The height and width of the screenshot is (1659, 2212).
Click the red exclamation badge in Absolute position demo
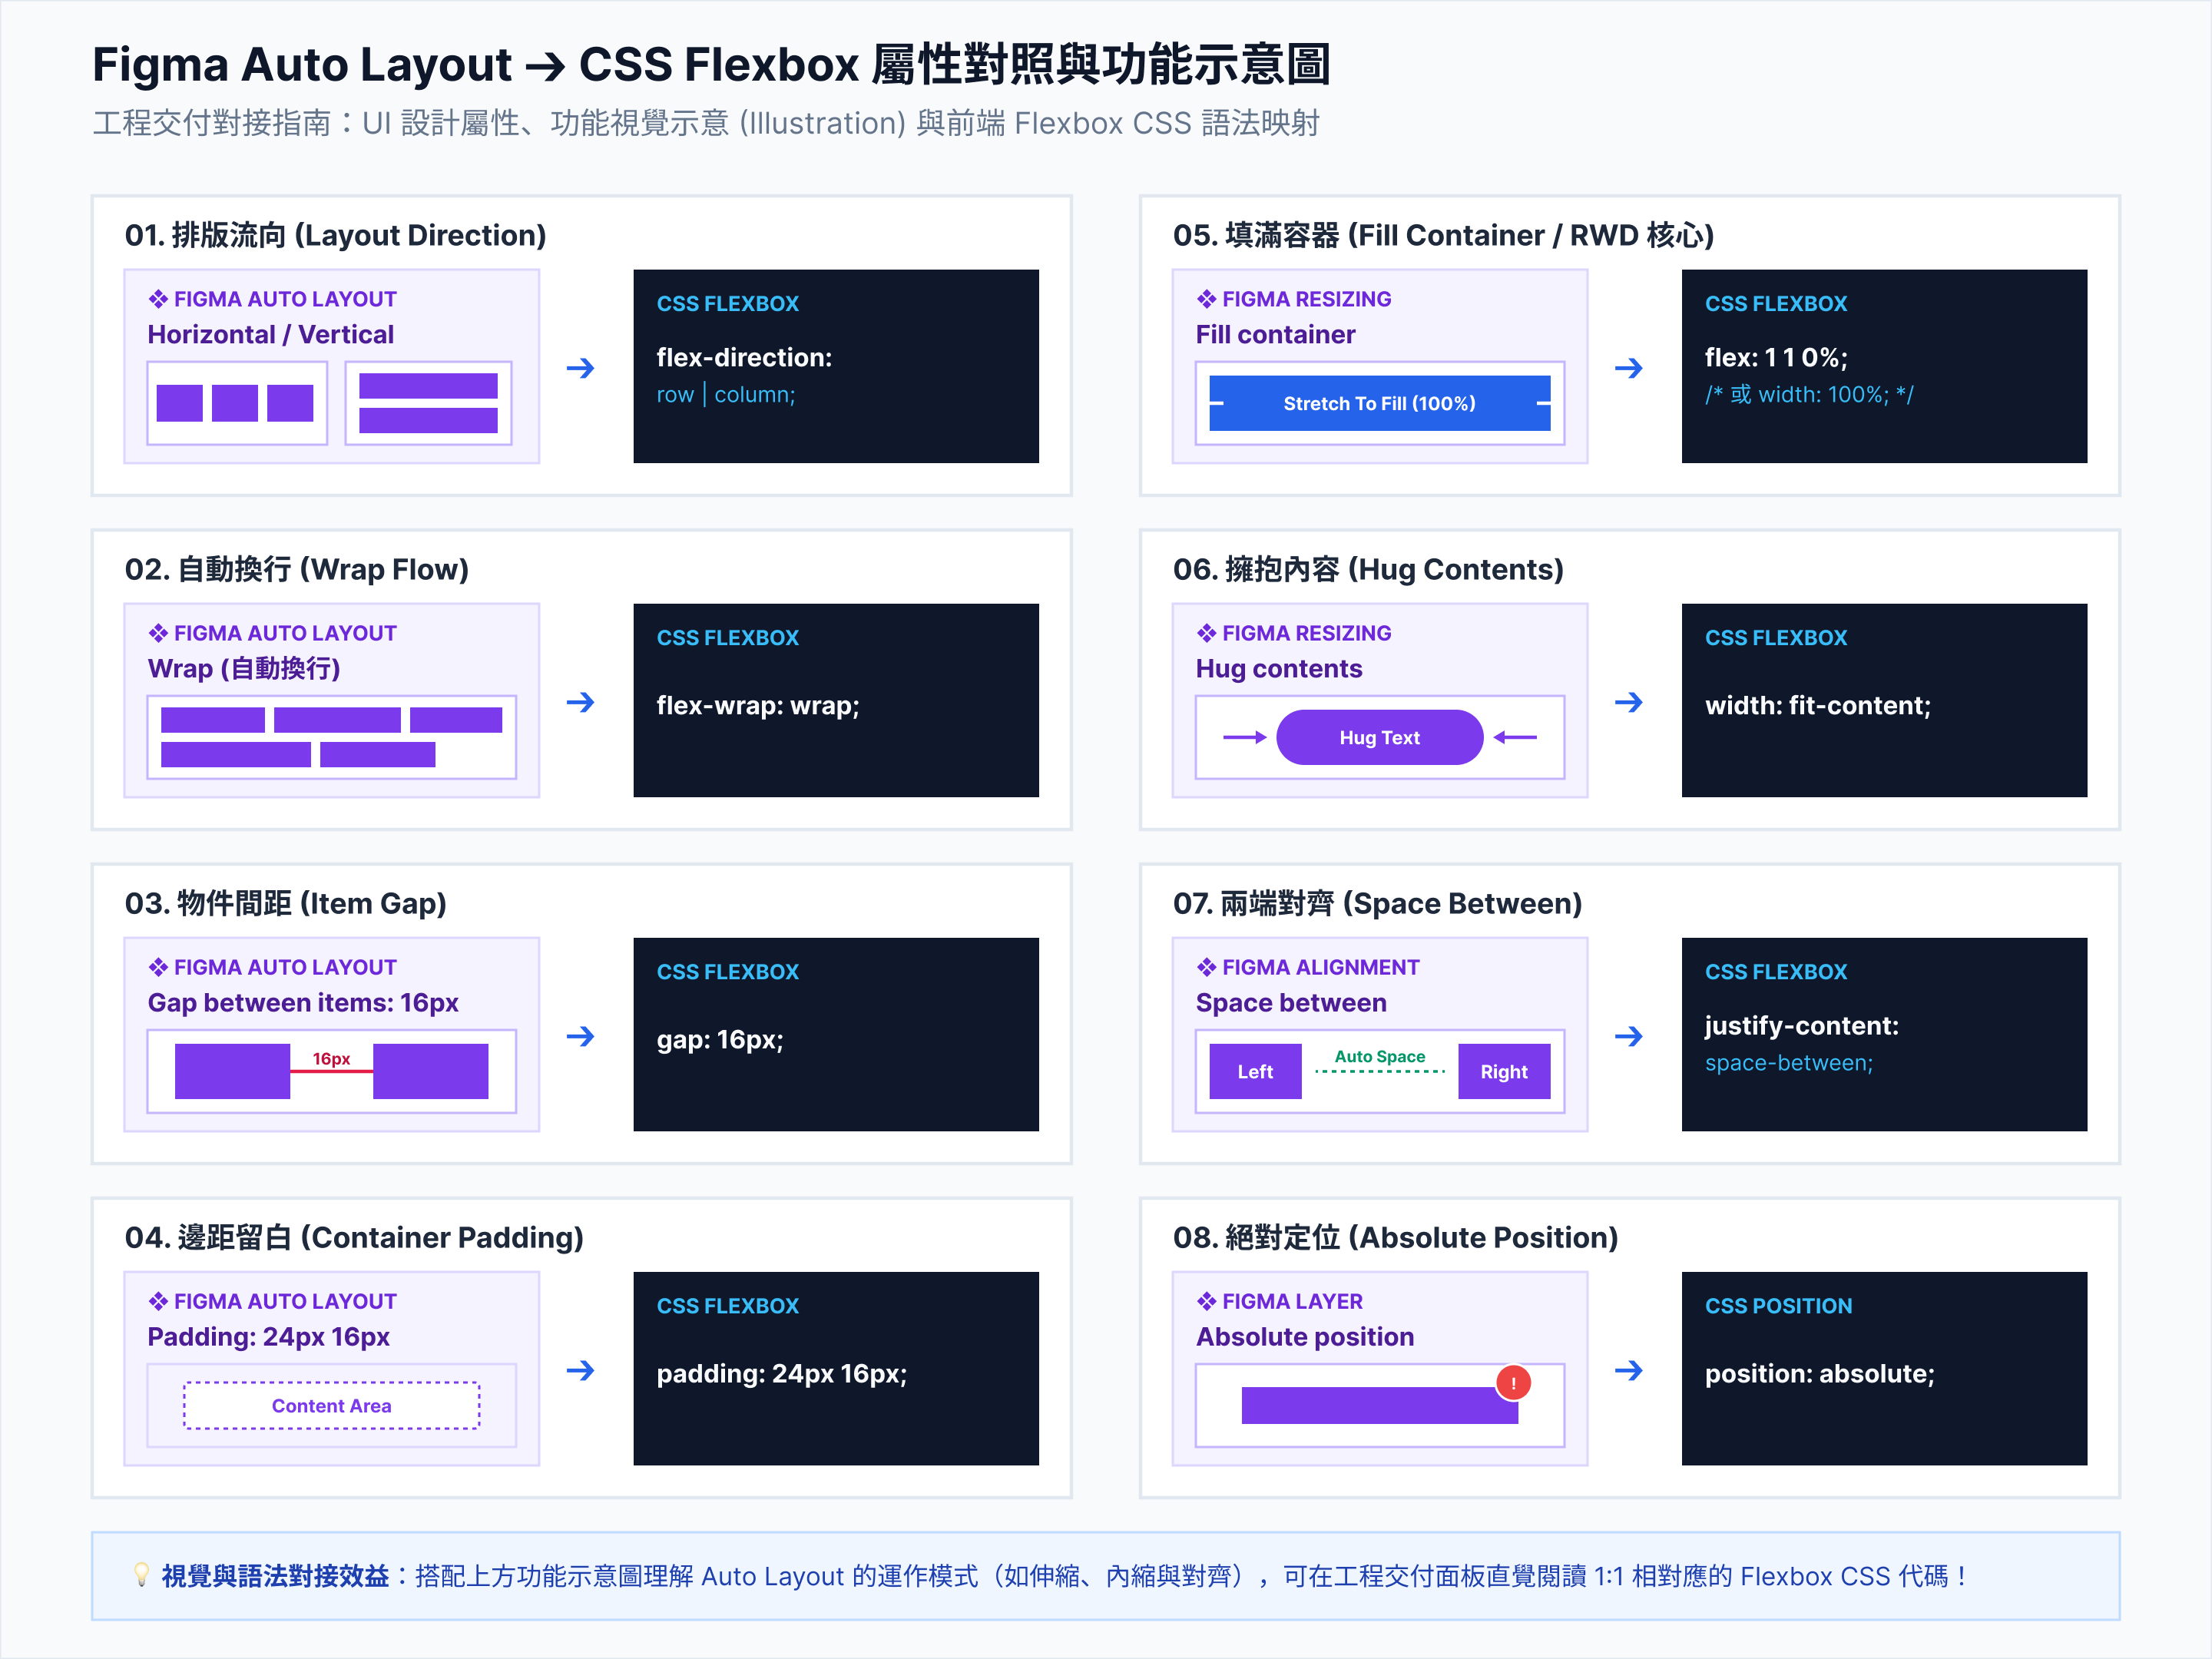click(1513, 1383)
